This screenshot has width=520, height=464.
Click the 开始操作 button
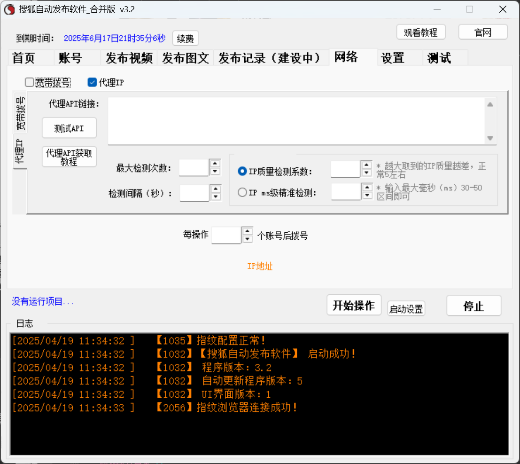point(354,305)
